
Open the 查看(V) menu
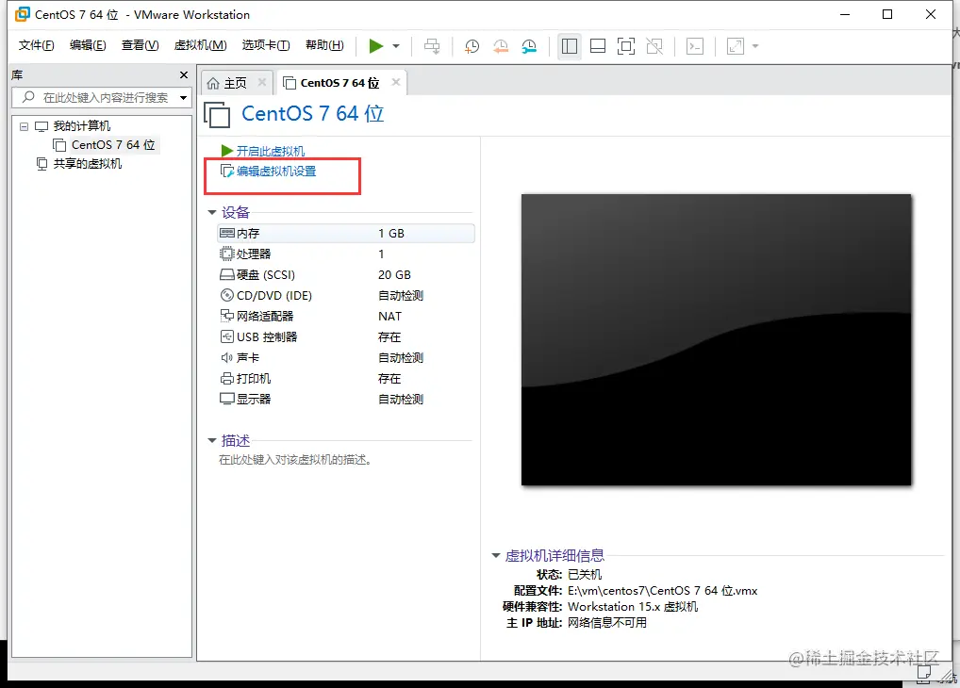[141, 45]
